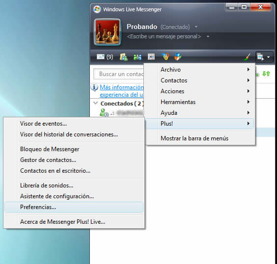The image size is (277, 264).
Task: Open Visor de eventos...
Action: [74, 124]
